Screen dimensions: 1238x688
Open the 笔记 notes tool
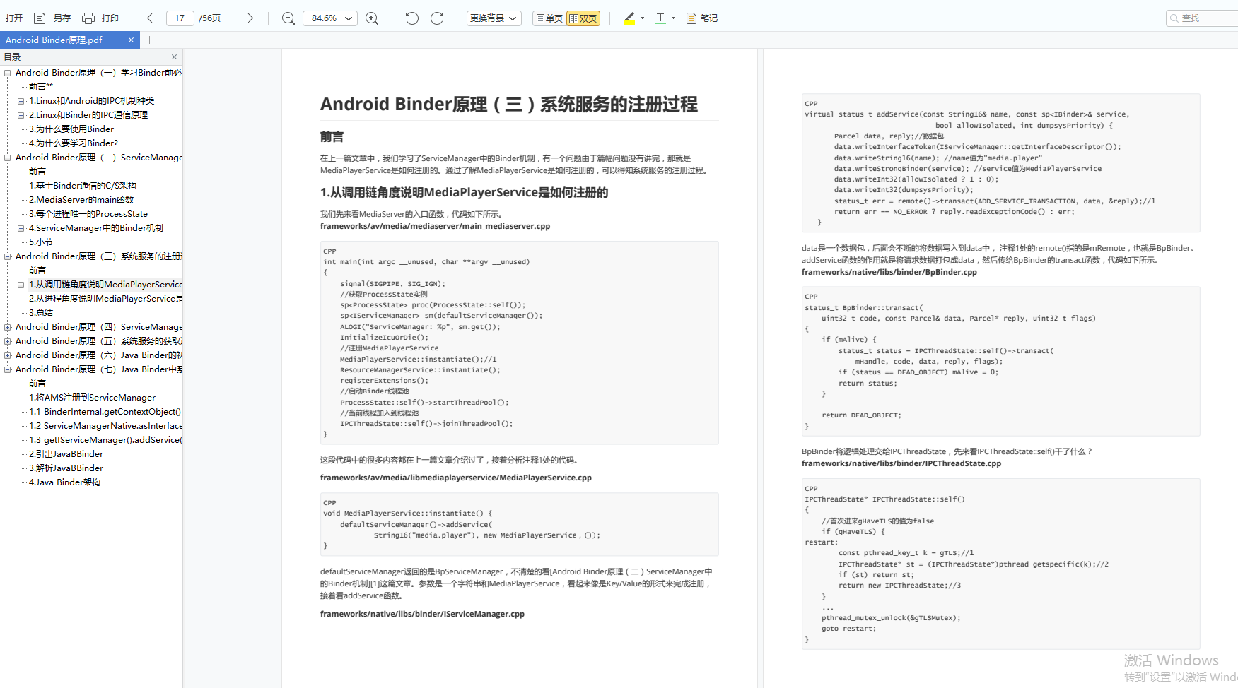coord(702,18)
